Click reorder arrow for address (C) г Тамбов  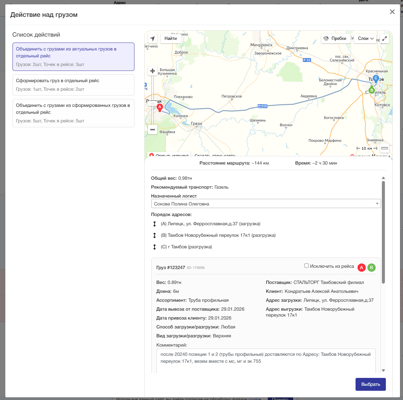[154, 247]
